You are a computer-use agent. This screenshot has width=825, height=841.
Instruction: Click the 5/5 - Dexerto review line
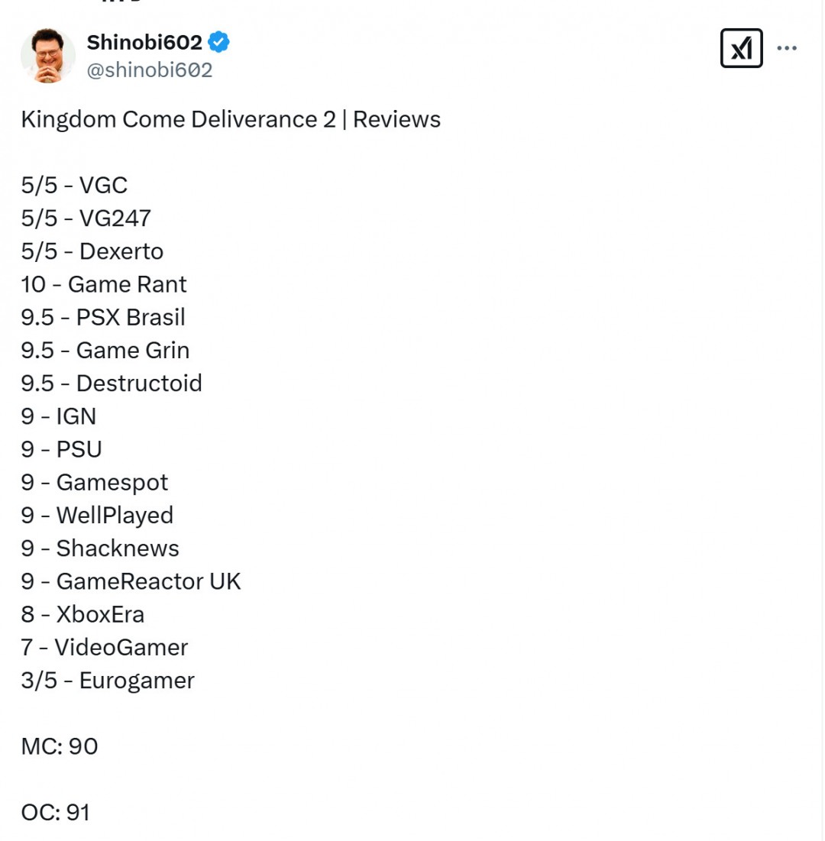pos(92,251)
